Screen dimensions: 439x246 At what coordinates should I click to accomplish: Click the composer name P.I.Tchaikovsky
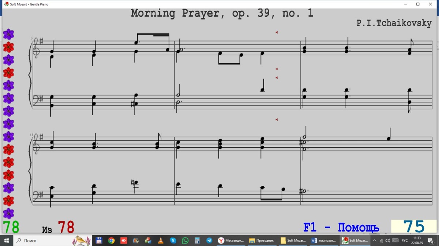coord(394,23)
